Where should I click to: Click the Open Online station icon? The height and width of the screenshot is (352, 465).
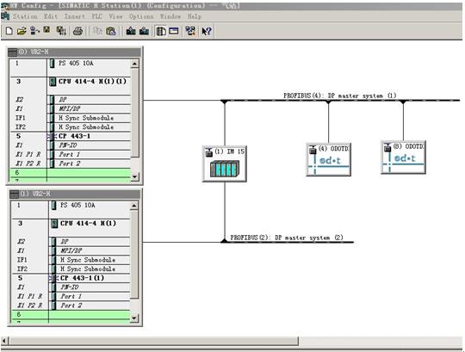click(x=34, y=31)
